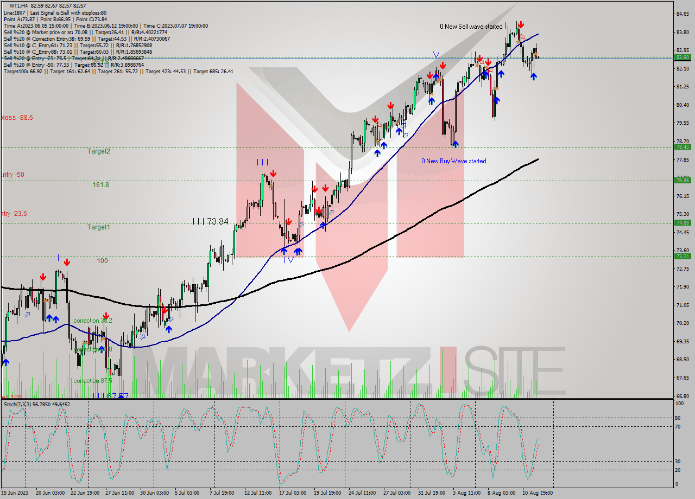Viewport: 695px width, 499px height.
Task: Click the '0 New Sell wave started' annotation
Action: (471, 26)
